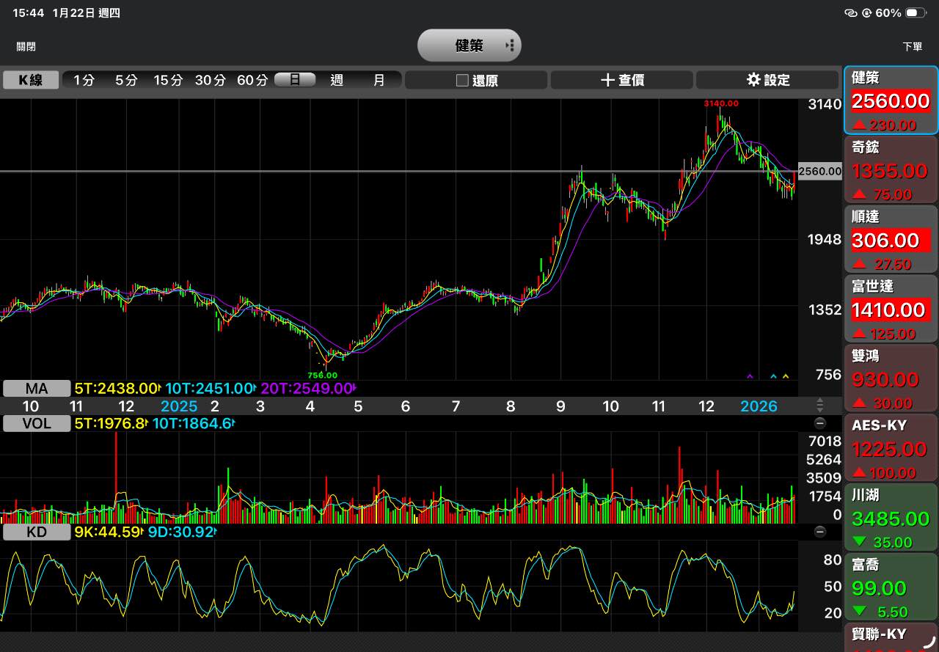939x652 pixels.
Task: Open the MA indicator selector
Action: pyautogui.click(x=37, y=388)
